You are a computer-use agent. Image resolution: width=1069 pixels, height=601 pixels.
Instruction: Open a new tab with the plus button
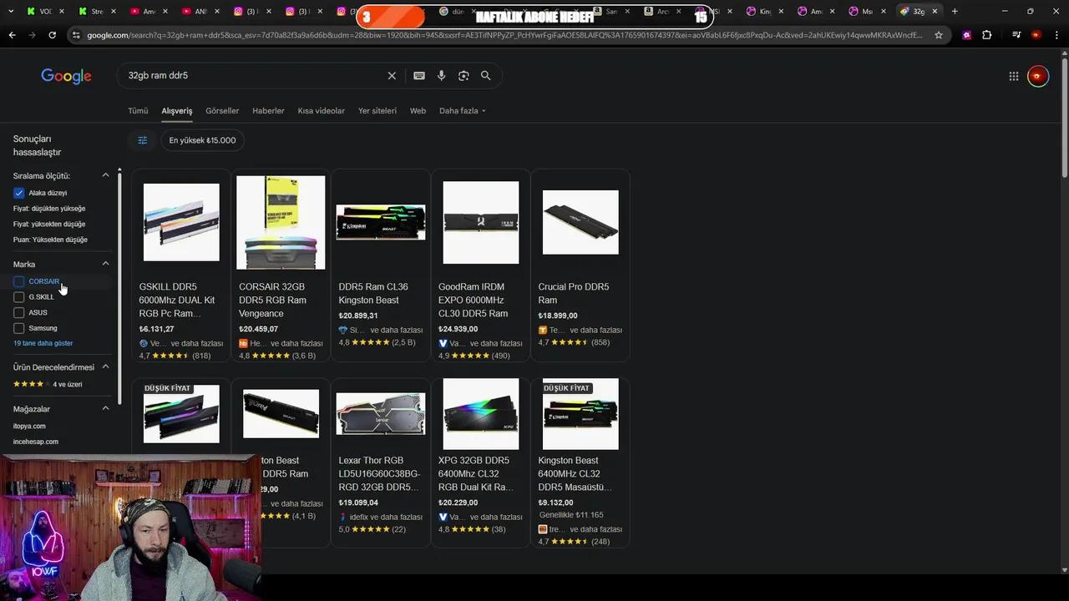tap(955, 12)
